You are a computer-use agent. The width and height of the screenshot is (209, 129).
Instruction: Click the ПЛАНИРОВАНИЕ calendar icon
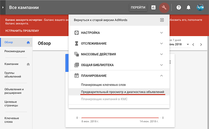click(x=76, y=75)
